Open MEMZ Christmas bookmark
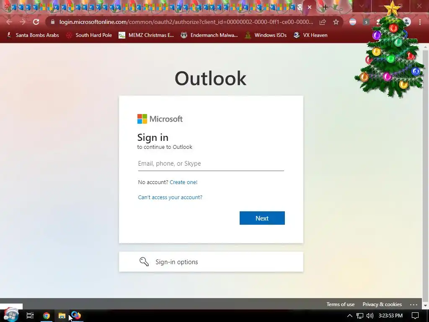The image size is (429, 322). pyautogui.click(x=146, y=35)
